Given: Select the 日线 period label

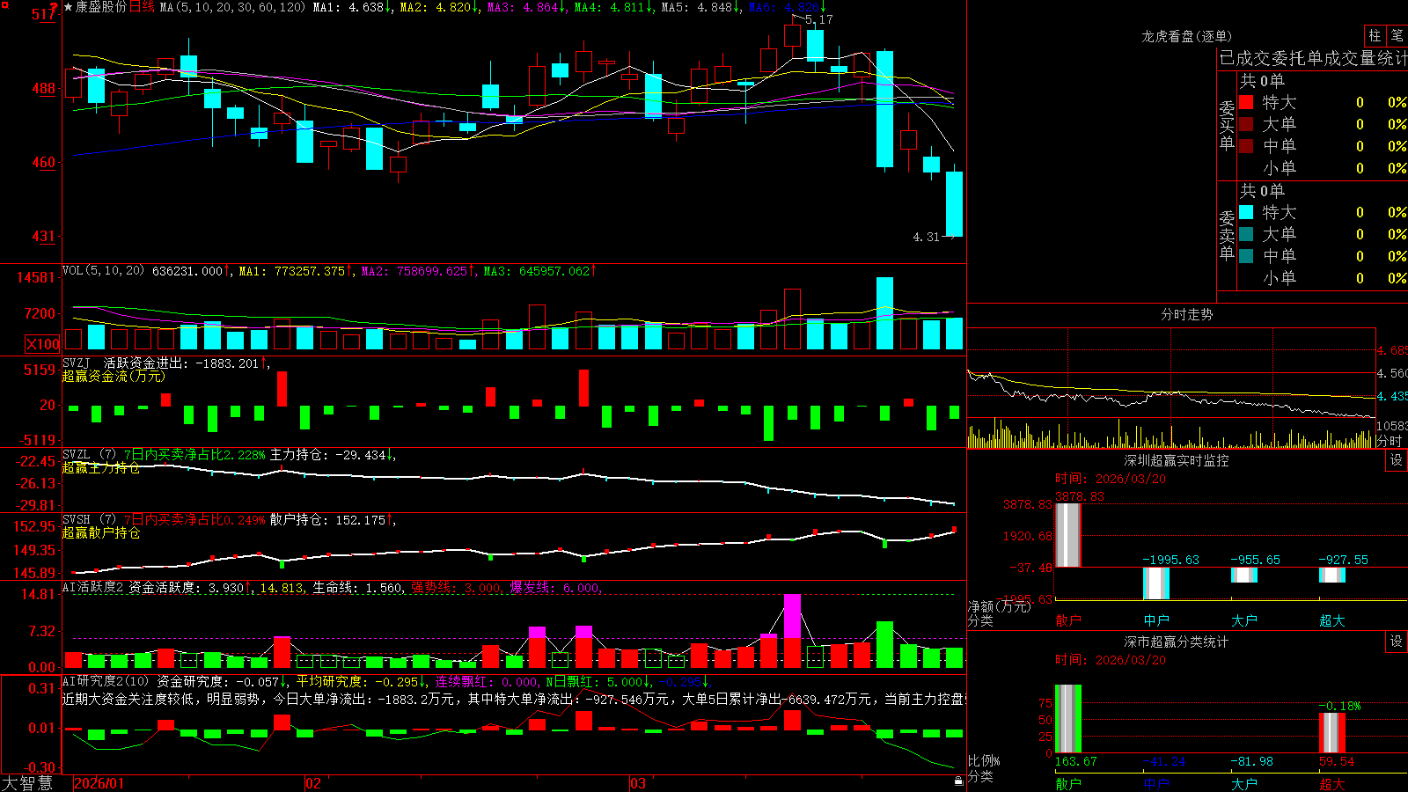Looking at the screenshot, I should pos(142,7).
